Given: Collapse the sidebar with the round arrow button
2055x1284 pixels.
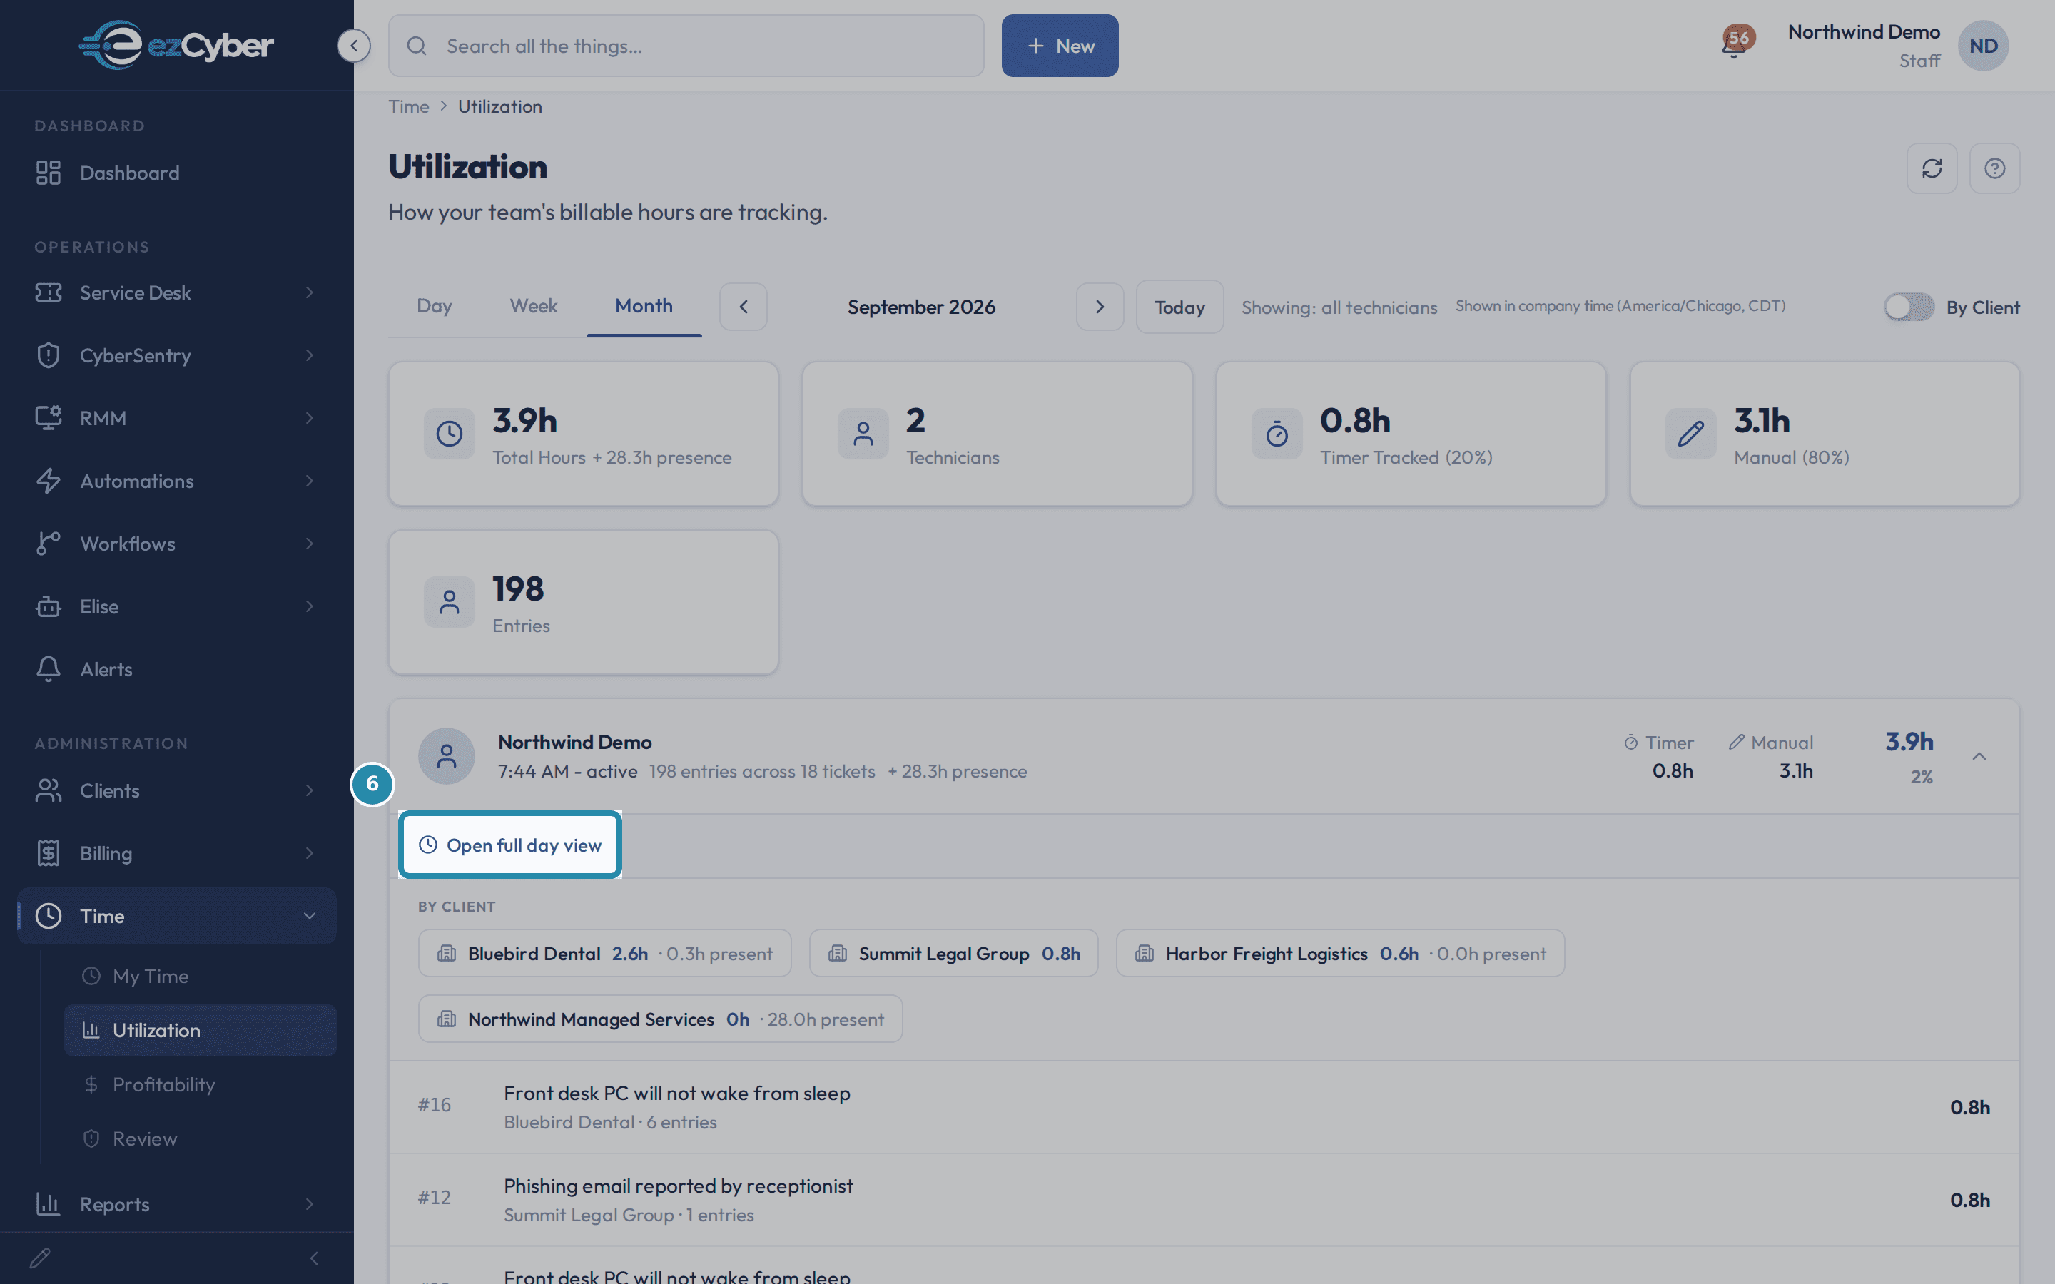Looking at the screenshot, I should tap(353, 45).
